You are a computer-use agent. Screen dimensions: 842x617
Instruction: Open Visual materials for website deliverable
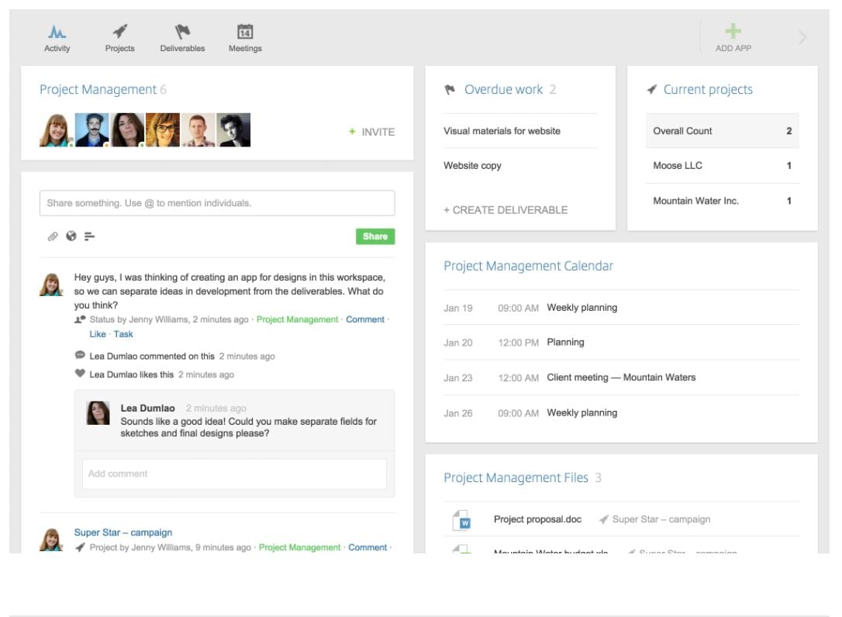(x=502, y=131)
